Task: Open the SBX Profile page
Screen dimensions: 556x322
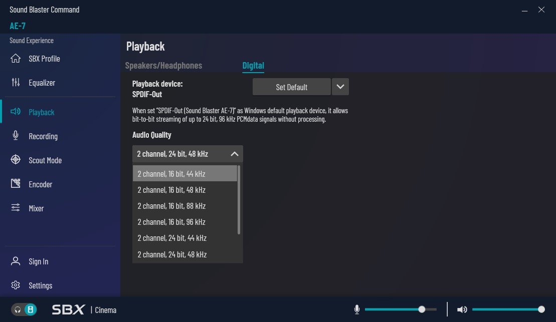Action: pyautogui.click(x=44, y=59)
